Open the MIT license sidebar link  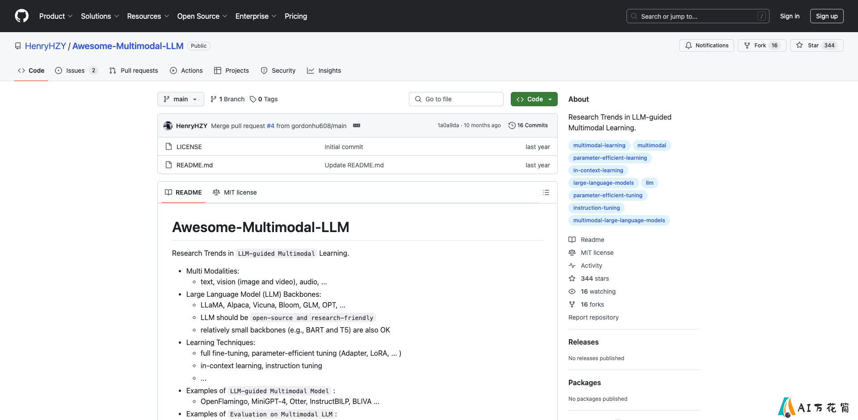click(x=591, y=253)
